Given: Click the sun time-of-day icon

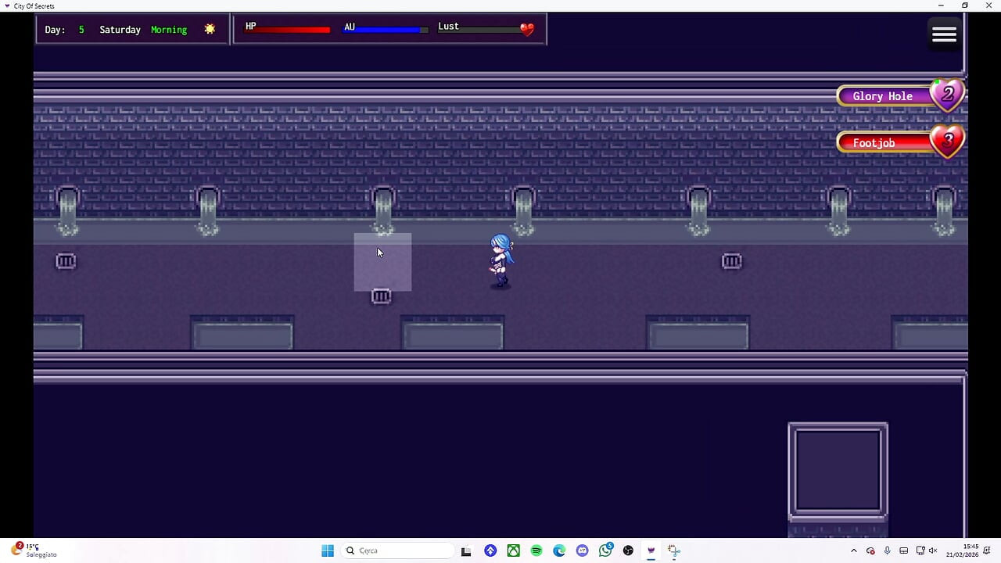Looking at the screenshot, I should click(x=210, y=29).
